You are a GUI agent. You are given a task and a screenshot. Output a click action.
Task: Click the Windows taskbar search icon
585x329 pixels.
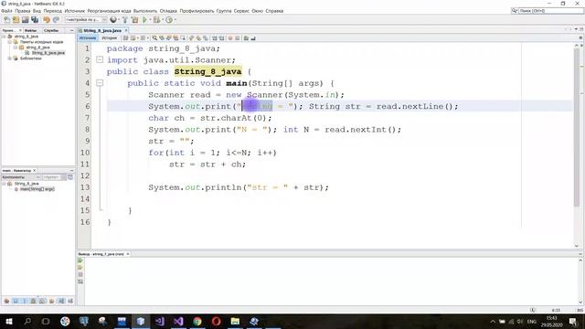tap(27, 321)
